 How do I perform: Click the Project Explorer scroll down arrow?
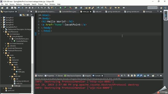[32, 92]
